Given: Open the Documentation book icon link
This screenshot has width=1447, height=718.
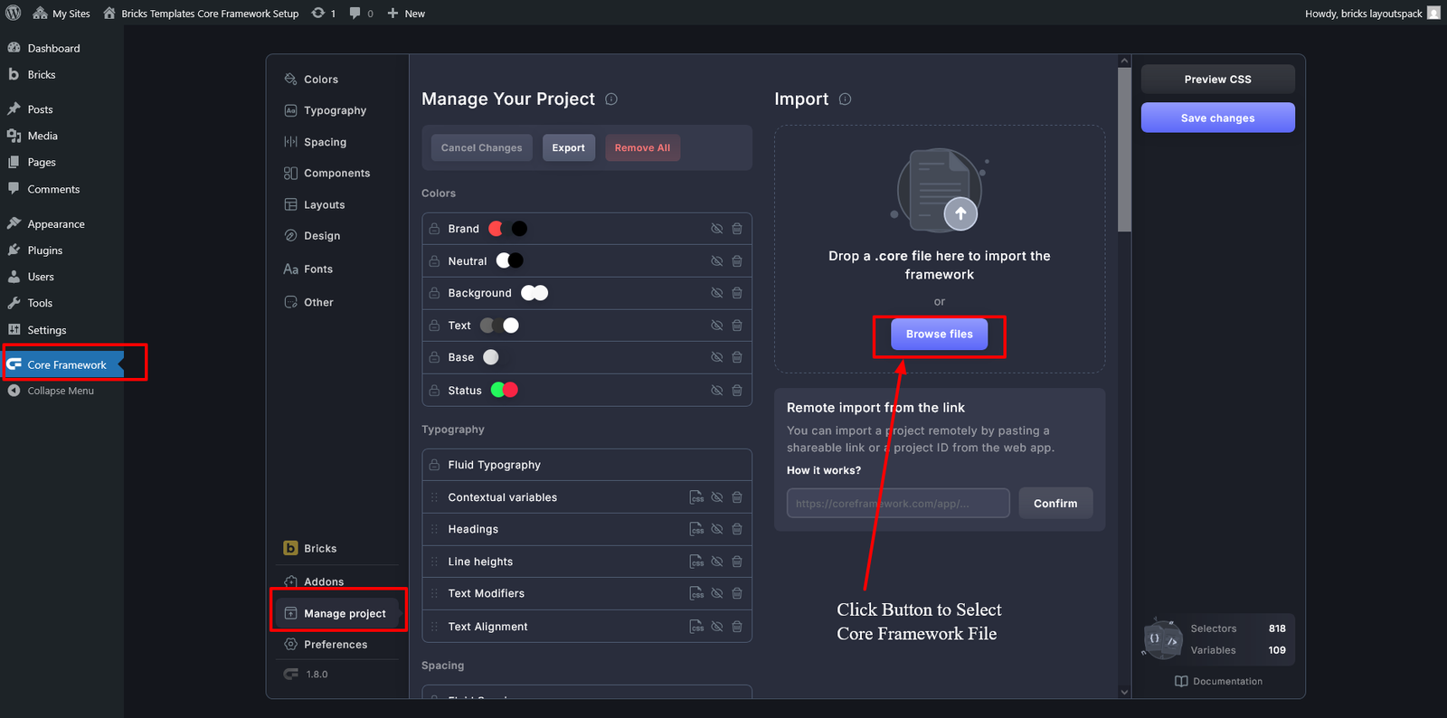Looking at the screenshot, I should 1181,681.
